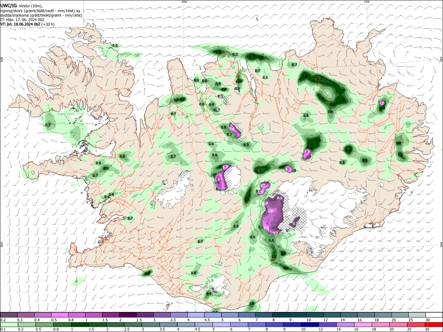Click the '15W' longitude label

tap(367, 2)
